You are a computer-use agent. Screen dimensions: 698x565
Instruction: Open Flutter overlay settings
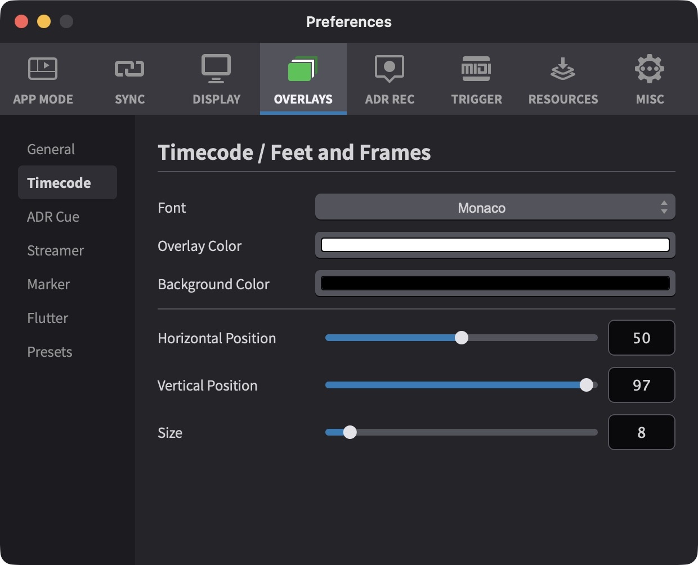pos(68,318)
